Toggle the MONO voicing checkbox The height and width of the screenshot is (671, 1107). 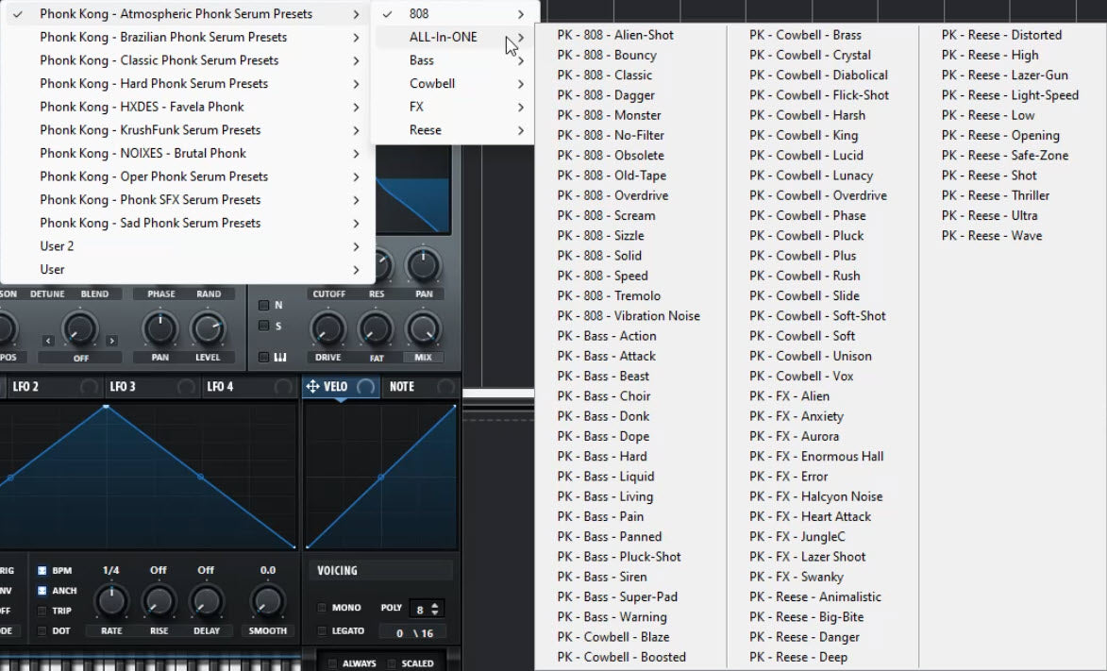coord(323,608)
